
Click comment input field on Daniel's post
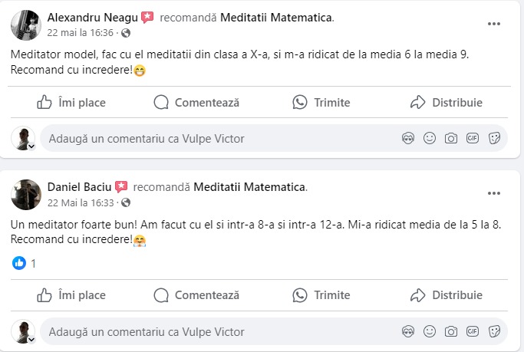click(215, 332)
